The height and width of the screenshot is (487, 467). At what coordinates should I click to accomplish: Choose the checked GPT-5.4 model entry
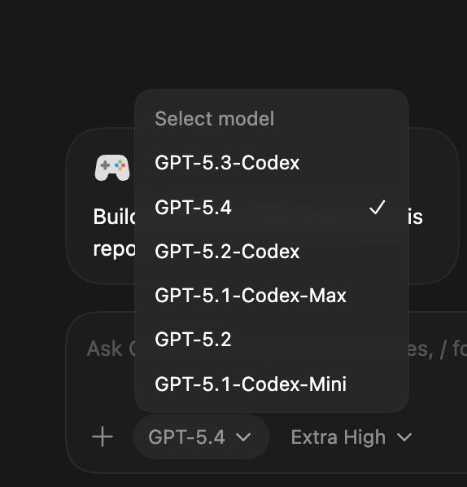click(272, 207)
